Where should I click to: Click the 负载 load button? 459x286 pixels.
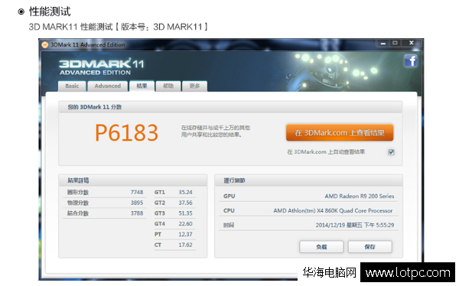point(321,247)
